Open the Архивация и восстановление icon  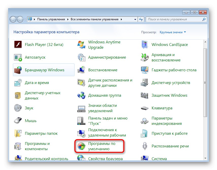(145, 57)
